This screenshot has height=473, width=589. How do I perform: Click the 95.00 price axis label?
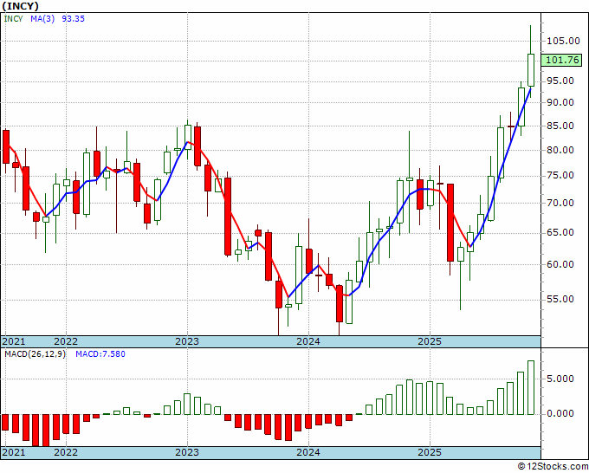560,81
